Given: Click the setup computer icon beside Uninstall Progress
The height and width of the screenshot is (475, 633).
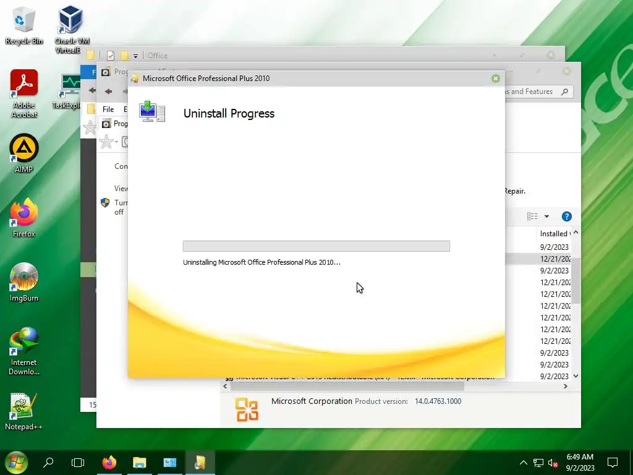Looking at the screenshot, I should pyautogui.click(x=152, y=111).
